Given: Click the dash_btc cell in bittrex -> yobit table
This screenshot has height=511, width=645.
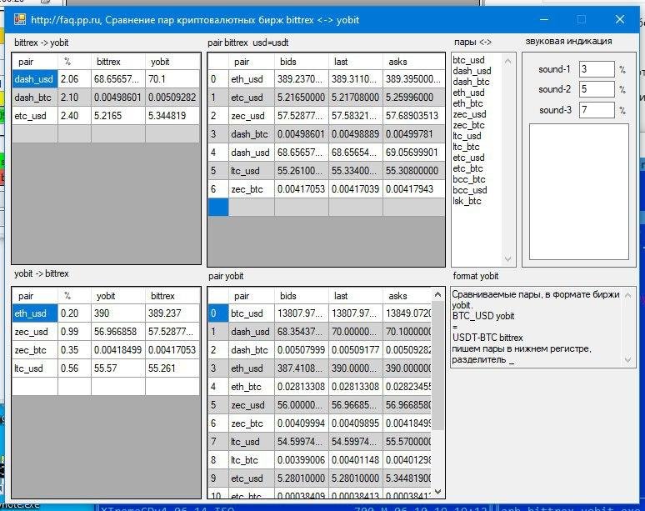Looking at the screenshot, I should click(35, 98).
